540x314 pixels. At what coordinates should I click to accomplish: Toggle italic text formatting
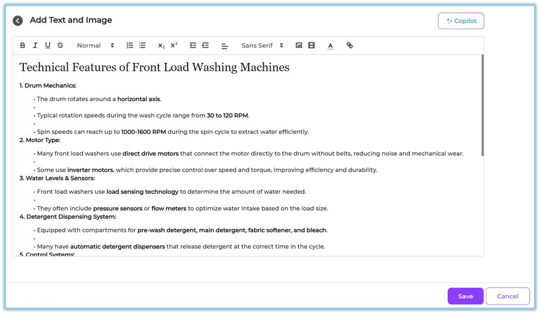click(35, 45)
